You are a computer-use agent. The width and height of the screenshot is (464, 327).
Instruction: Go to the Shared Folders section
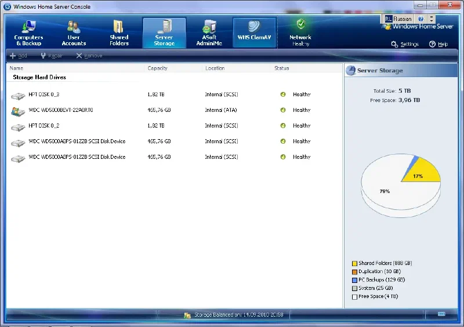(119, 32)
